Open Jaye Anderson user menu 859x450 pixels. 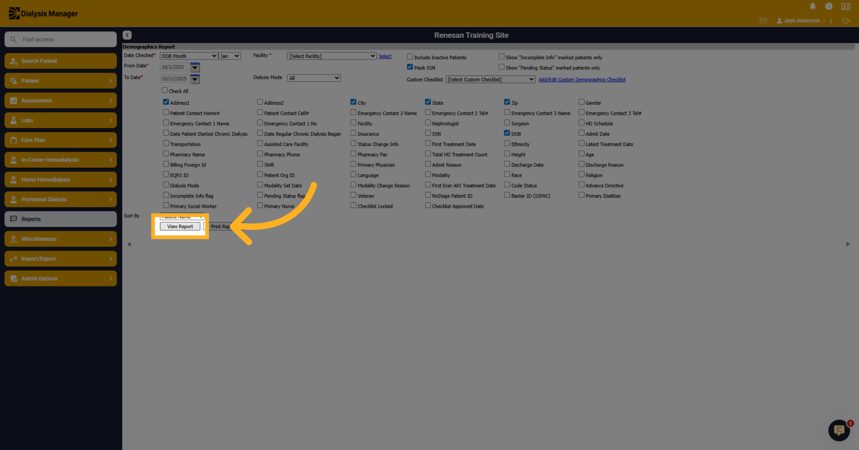pos(801,21)
